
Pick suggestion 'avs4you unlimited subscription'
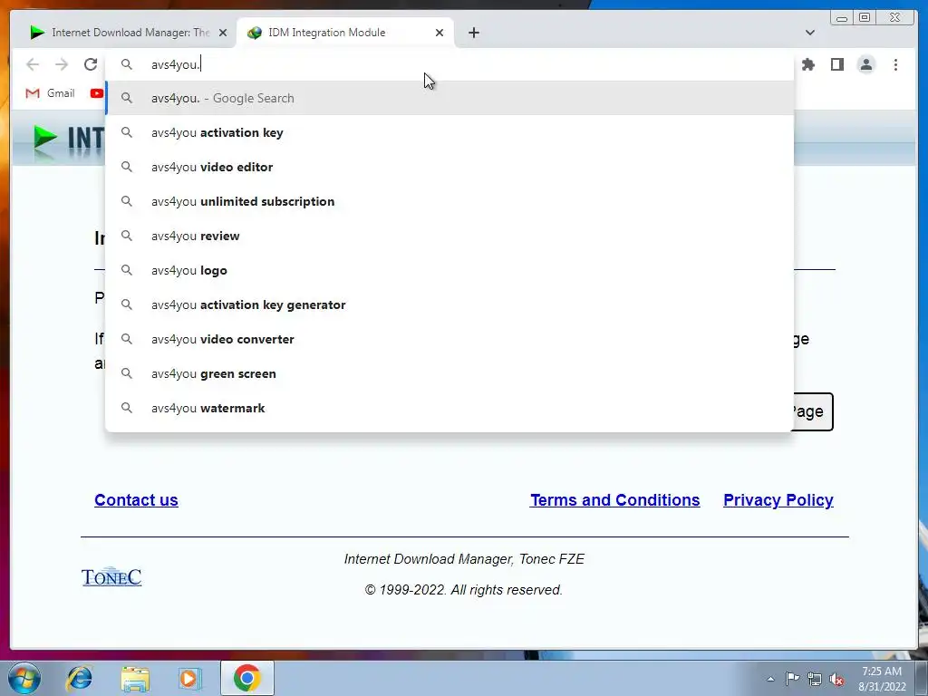[449, 201]
